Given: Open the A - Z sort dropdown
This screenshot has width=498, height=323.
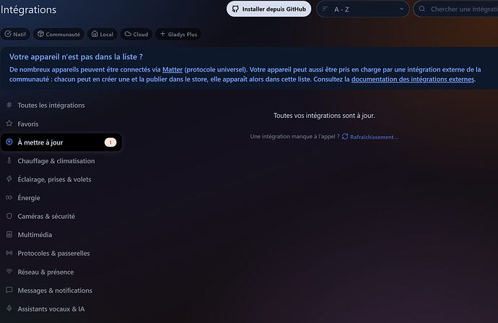Looking at the screenshot, I should click(x=362, y=9).
